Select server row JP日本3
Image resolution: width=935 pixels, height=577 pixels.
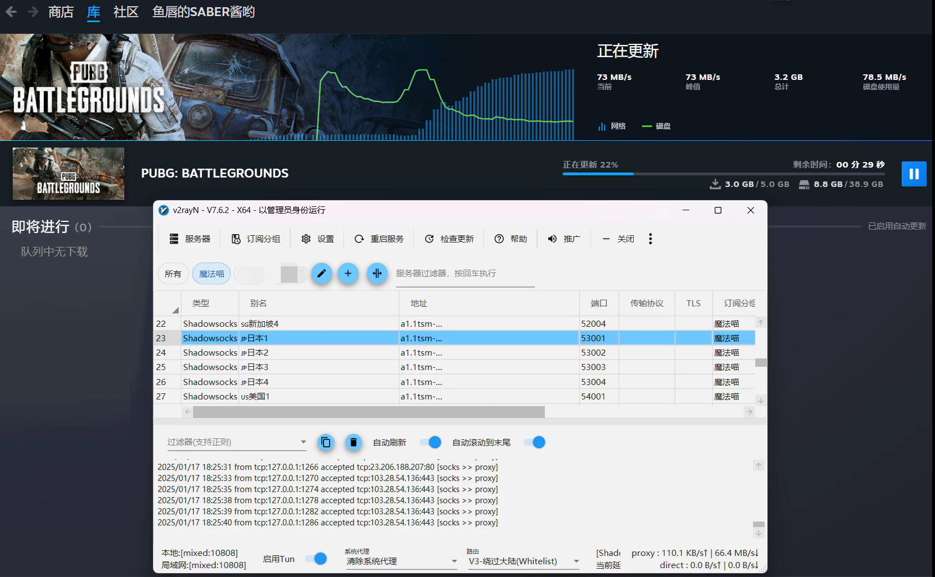tap(454, 367)
